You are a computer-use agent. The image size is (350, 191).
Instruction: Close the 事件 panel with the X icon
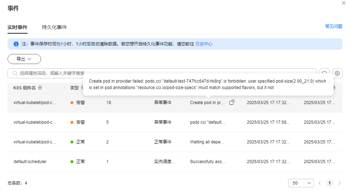click(344, 3)
